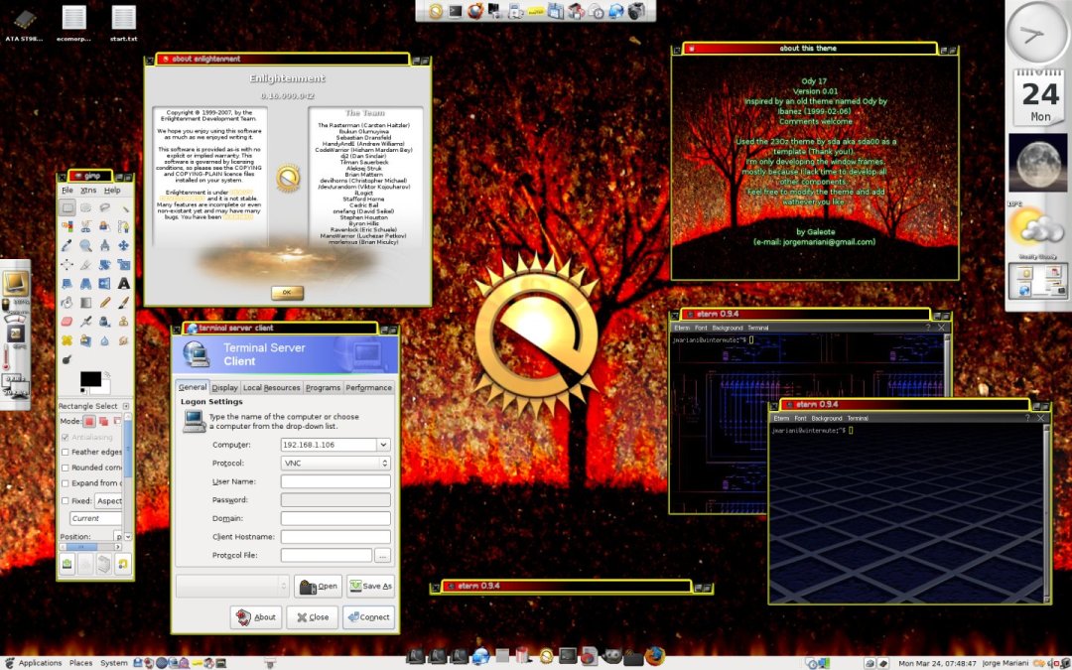The image size is (1072, 670).
Task: Select GIMP Text tool
Action: [123, 283]
